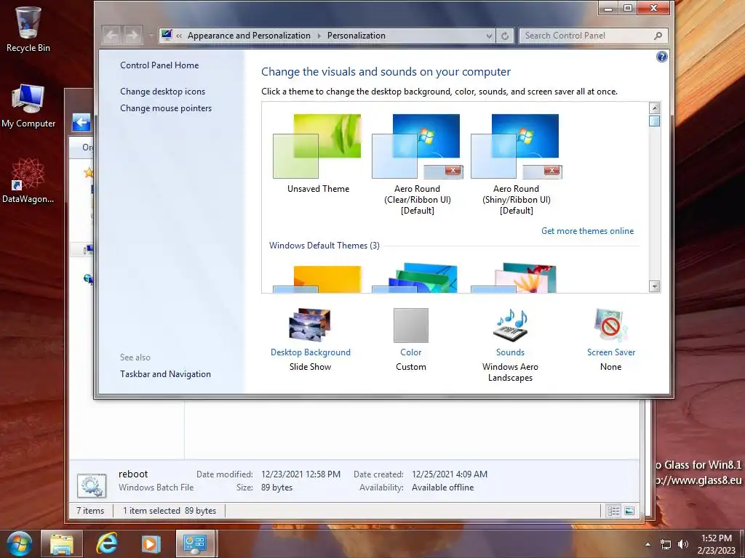Image resolution: width=745 pixels, height=558 pixels.
Task: Select Aero Round (Shiny/Ribbon UI) theme
Action: coord(516,146)
